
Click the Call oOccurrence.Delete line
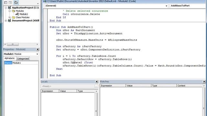pos(81,14)
